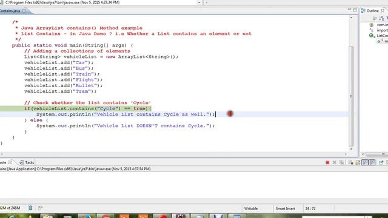Pin the Console view

coord(381,162)
